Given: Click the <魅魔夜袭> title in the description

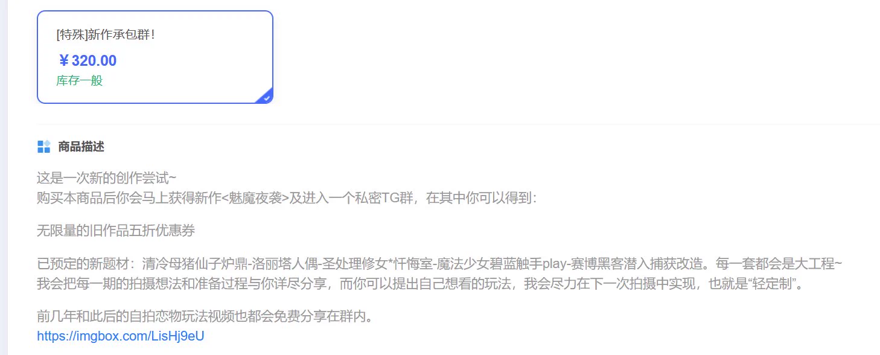Looking at the screenshot, I should point(255,197).
